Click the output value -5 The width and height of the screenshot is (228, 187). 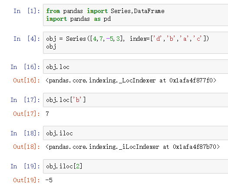49,180
